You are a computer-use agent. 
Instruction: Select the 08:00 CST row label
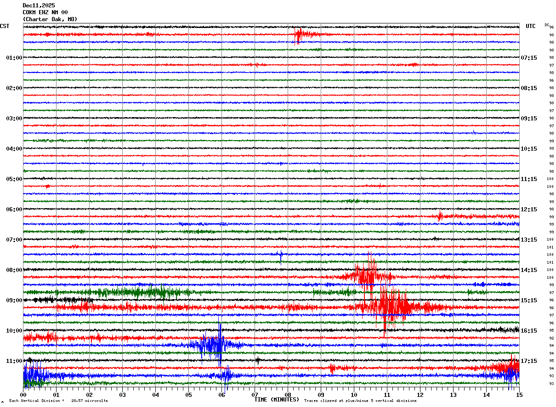(14, 270)
